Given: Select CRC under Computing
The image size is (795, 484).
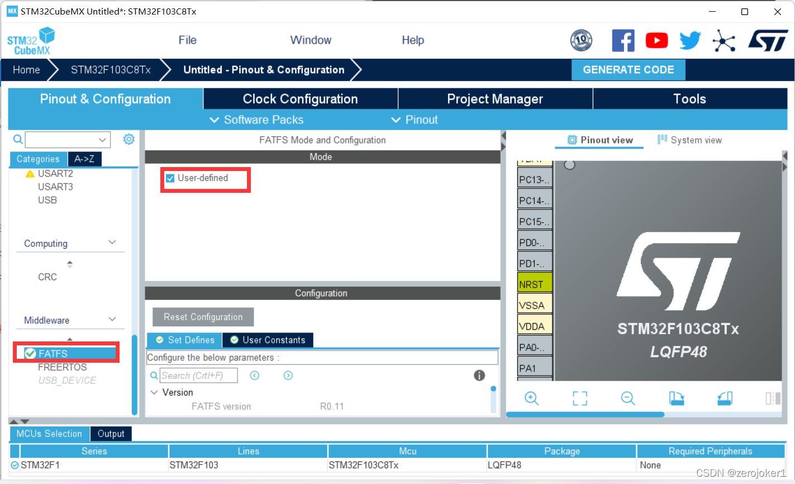Looking at the screenshot, I should coord(47,277).
